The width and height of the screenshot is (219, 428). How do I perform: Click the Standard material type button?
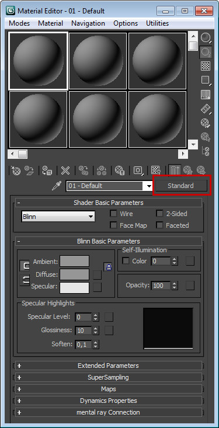click(181, 186)
